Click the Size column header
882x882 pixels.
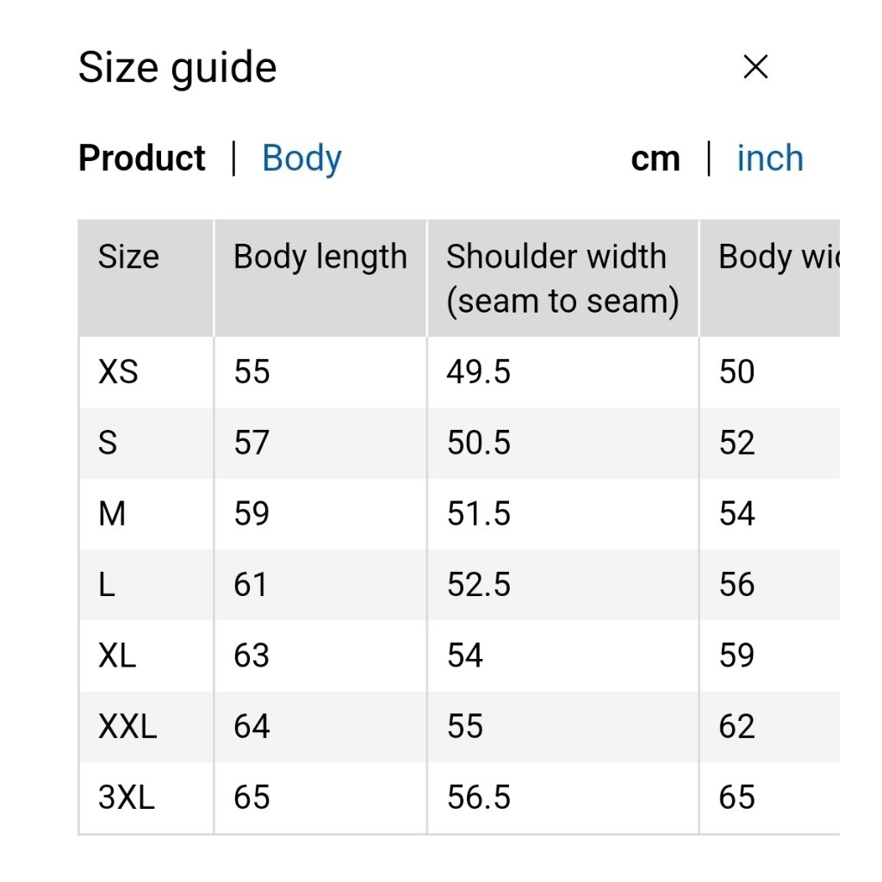tap(129, 257)
